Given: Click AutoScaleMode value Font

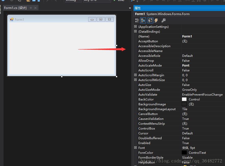Looking at the screenshot, I should coord(186,66).
